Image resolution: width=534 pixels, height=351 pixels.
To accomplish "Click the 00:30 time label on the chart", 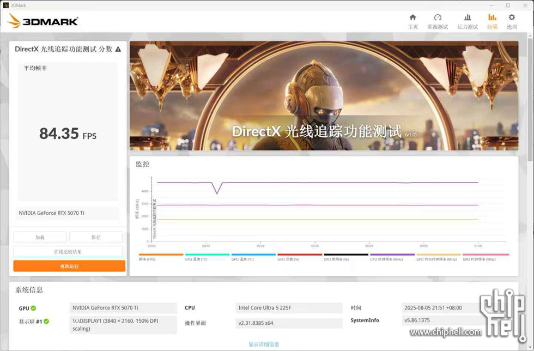I will [x=315, y=246].
